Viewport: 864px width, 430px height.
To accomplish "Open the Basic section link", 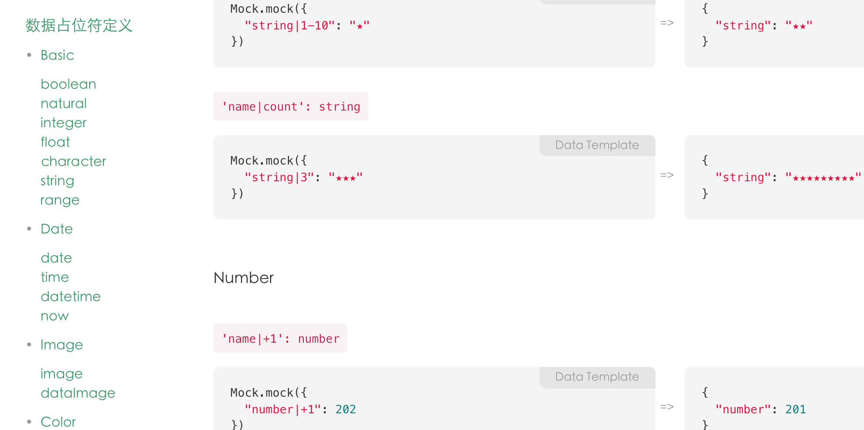I will coord(57,55).
